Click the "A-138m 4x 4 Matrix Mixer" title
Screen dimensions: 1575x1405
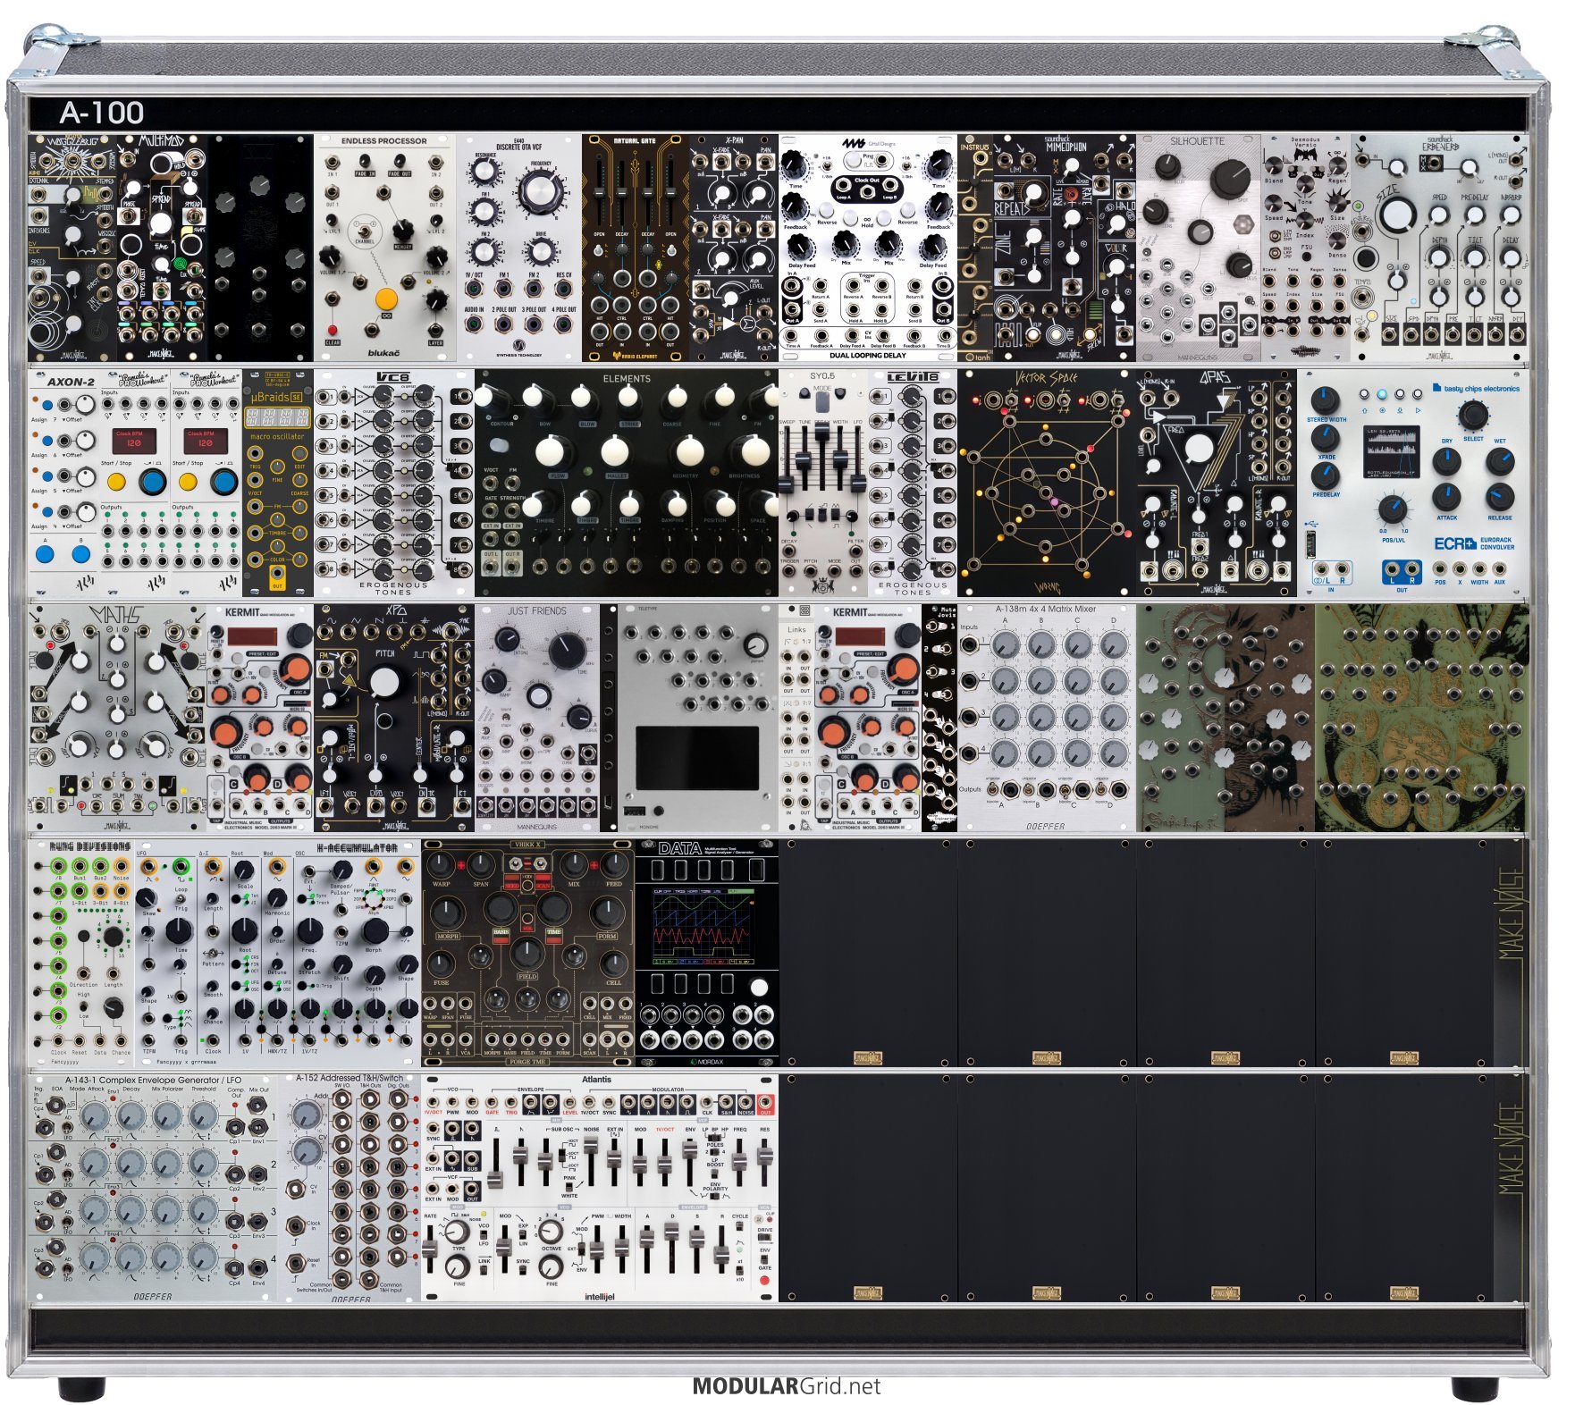click(x=1046, y=609)
